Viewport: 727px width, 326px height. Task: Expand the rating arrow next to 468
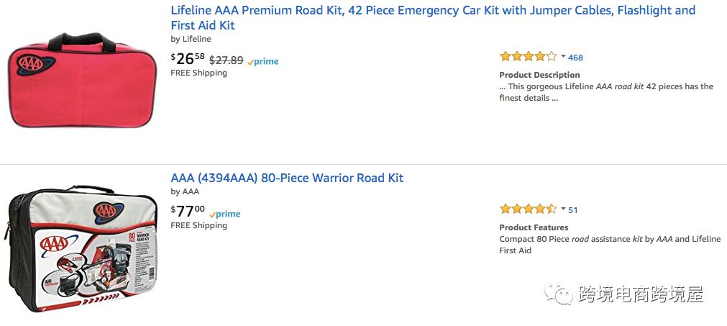pyautogui.click(x=563, y=57)
